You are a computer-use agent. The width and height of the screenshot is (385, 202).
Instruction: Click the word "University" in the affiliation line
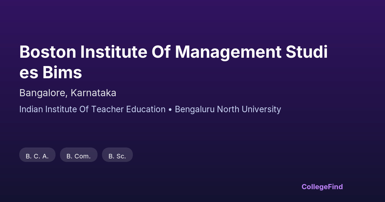[x=261, y=109]
